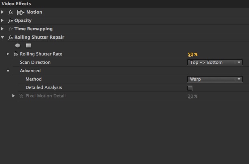
Task: Expand the Time Remapping section
Action: click(3, 29)
